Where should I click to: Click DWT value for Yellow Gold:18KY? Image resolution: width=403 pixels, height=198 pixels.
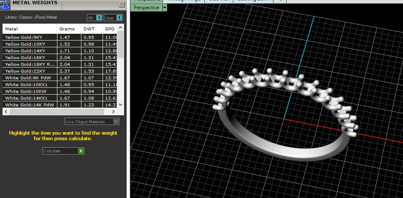tap(89, 57)
